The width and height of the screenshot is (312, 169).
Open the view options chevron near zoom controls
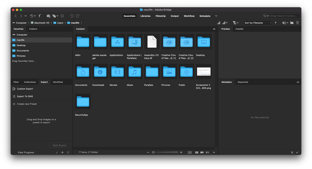point(214,152)
